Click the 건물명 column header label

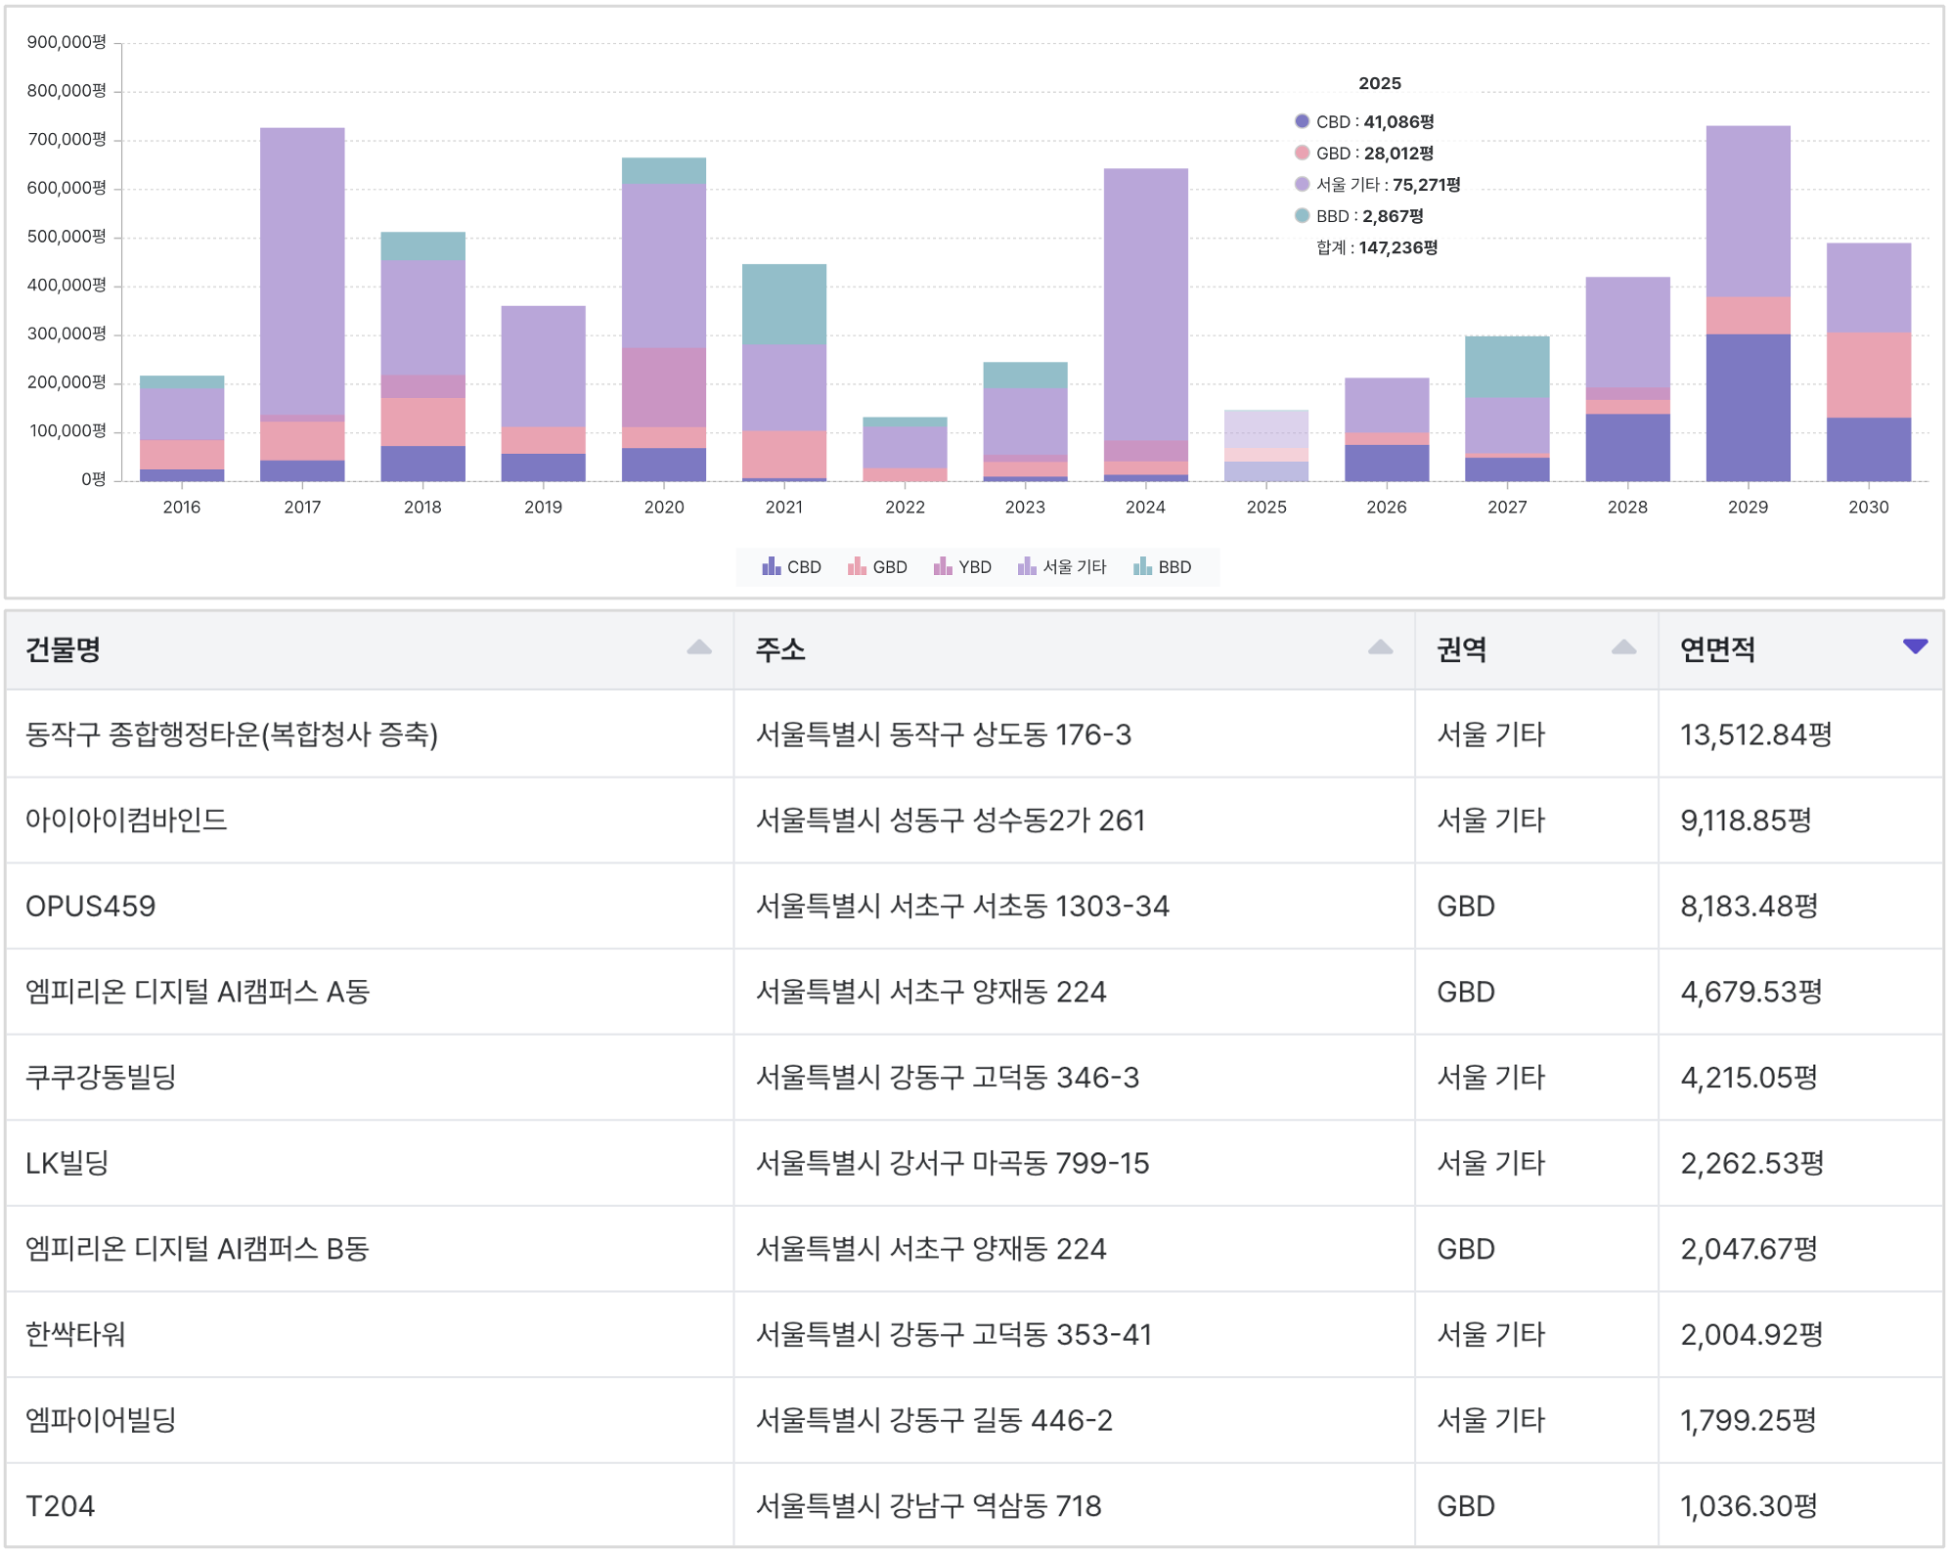tap(64, 649)
